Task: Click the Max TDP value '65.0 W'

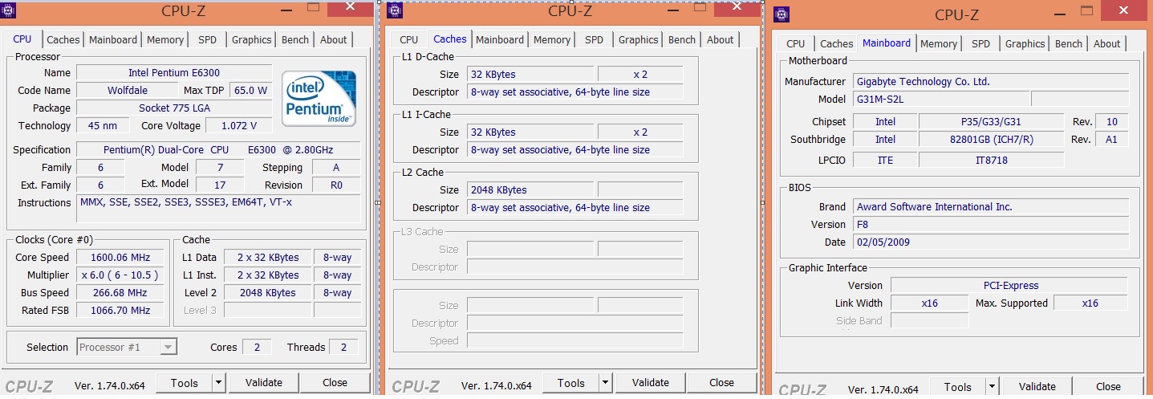Action: [x=251, y=91]
